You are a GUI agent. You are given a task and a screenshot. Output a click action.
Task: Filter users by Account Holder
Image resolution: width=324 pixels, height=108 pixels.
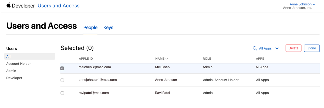point(19,64)
